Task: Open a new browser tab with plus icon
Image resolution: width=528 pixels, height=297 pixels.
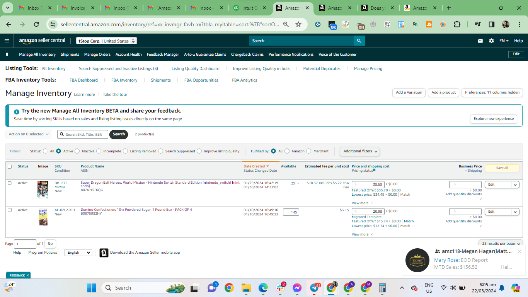Action: (x=449, y=8)
